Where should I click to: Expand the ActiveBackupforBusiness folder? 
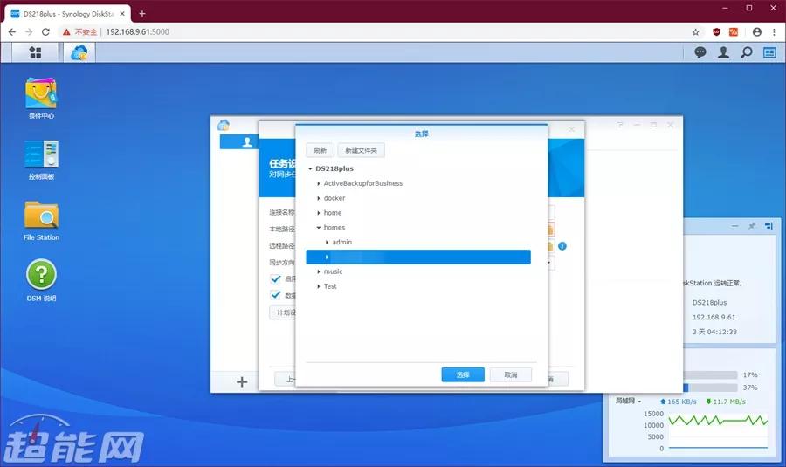(x=318, y=184)
